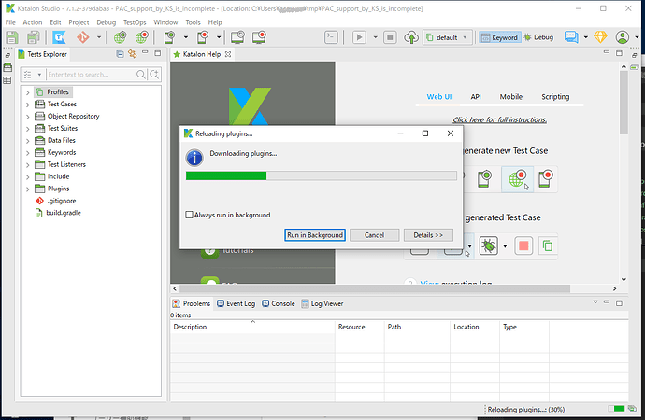645x420 pixels.
Task: Click here for full instructions link
Action: (x=500, y=119)
